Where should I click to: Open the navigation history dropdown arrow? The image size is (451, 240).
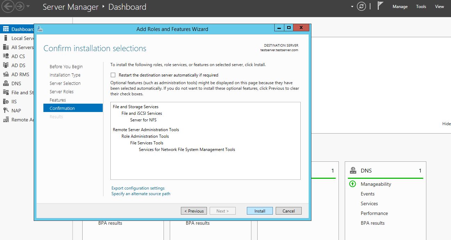tap(28, 7)
